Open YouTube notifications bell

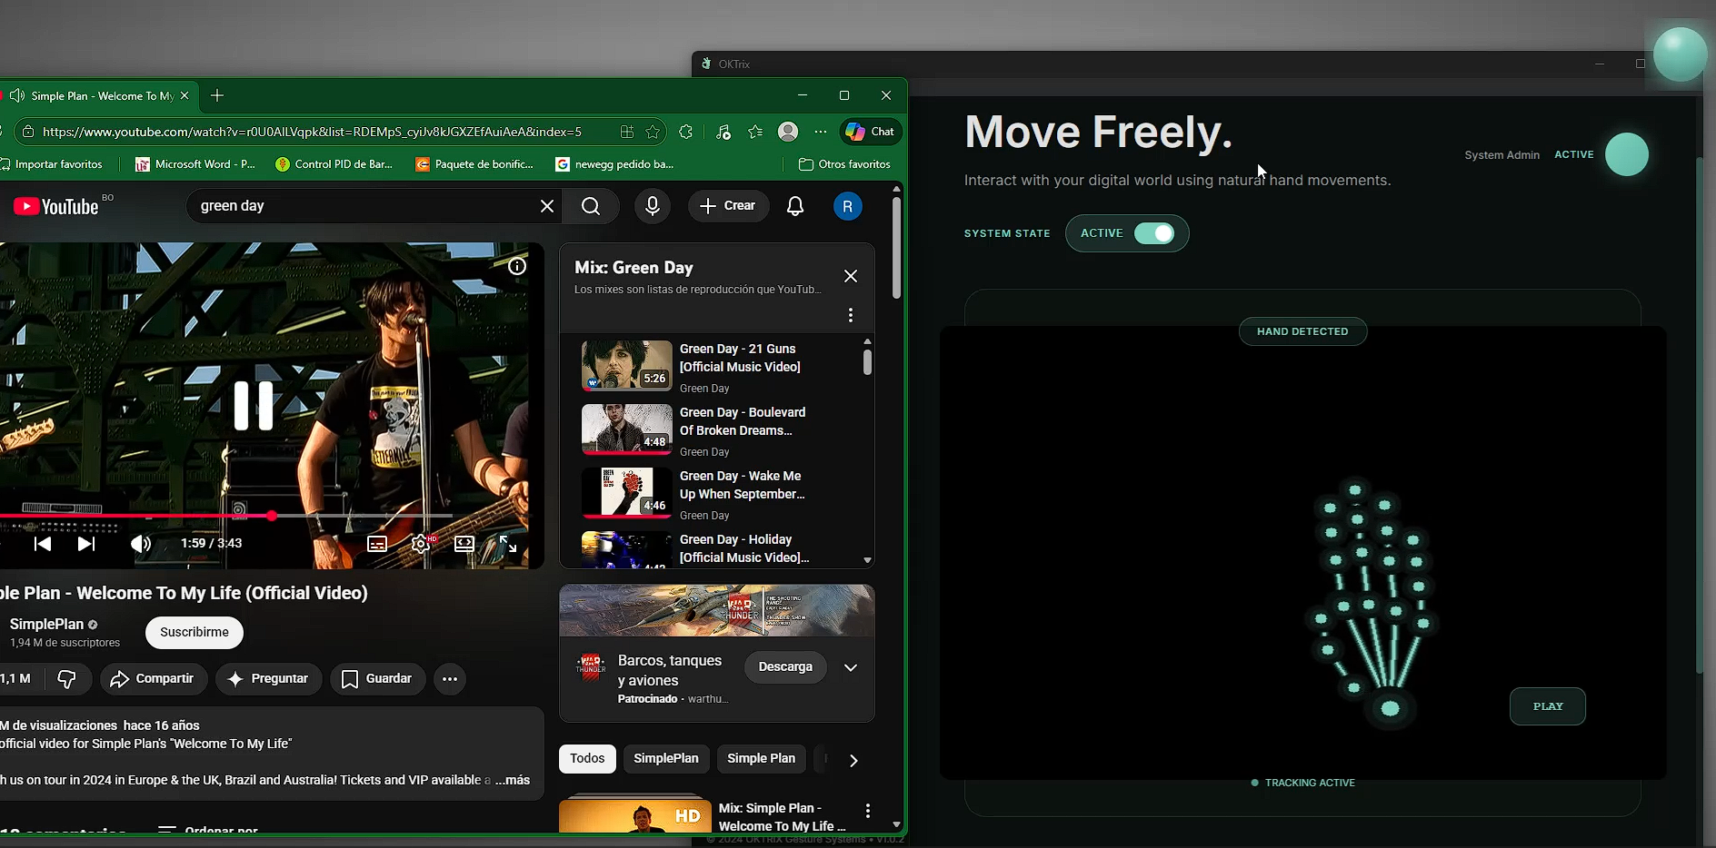tap(795, 206)
